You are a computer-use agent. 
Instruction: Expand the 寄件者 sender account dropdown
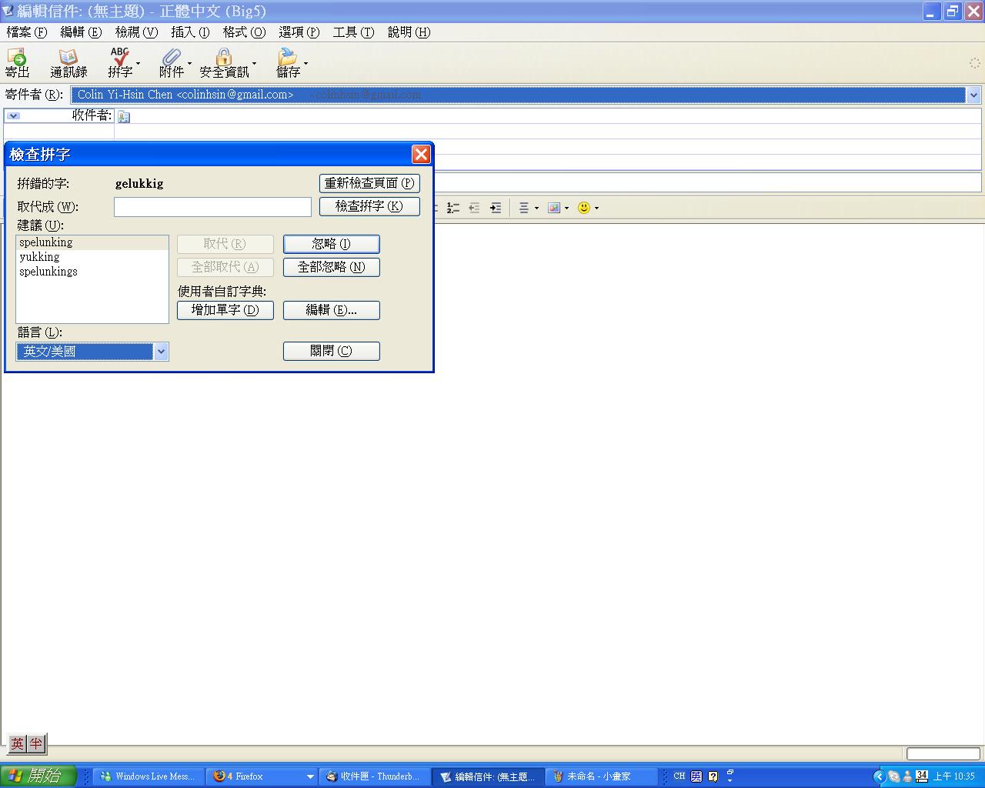[973, 95]
